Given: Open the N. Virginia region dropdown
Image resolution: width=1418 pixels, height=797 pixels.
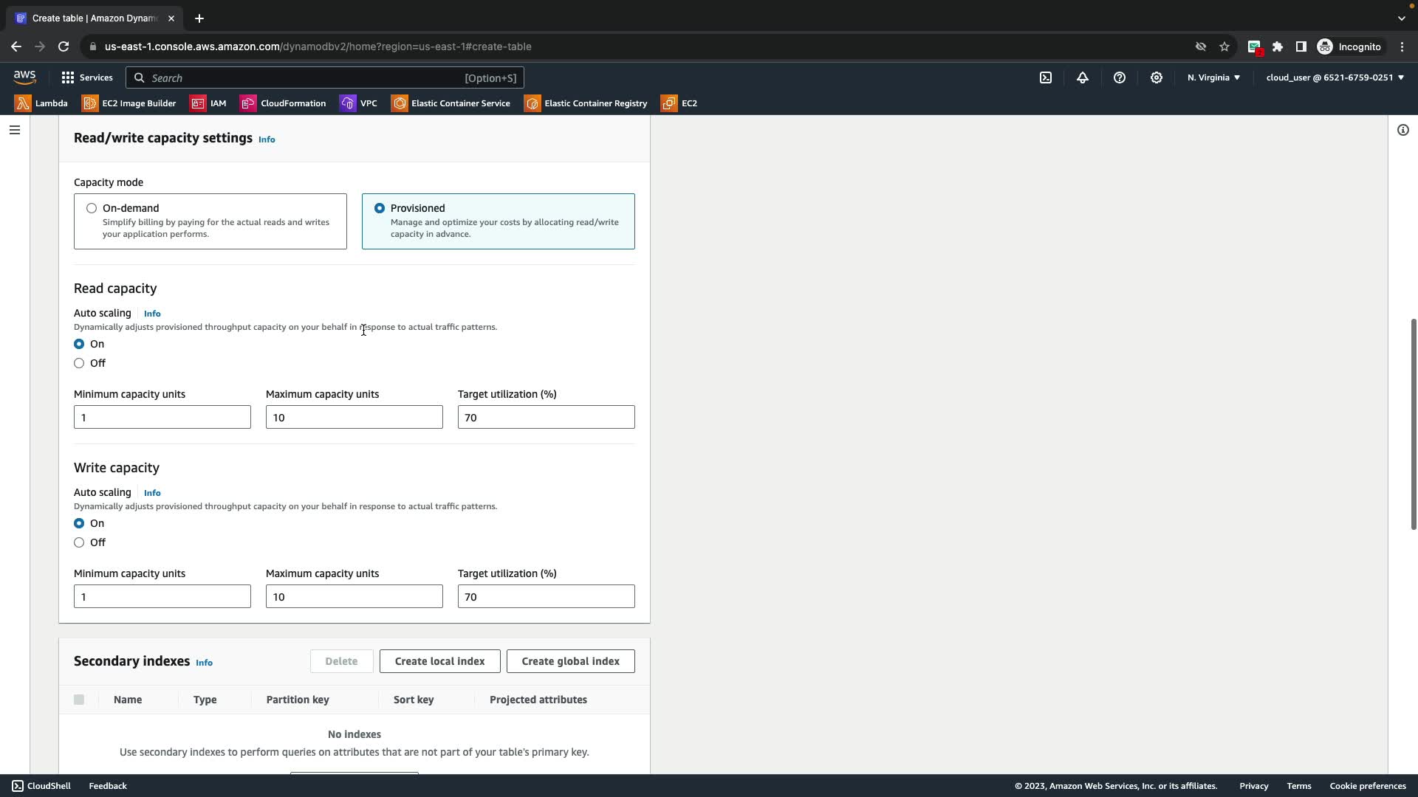Looking at the screenshot, I should point(1213,77).
